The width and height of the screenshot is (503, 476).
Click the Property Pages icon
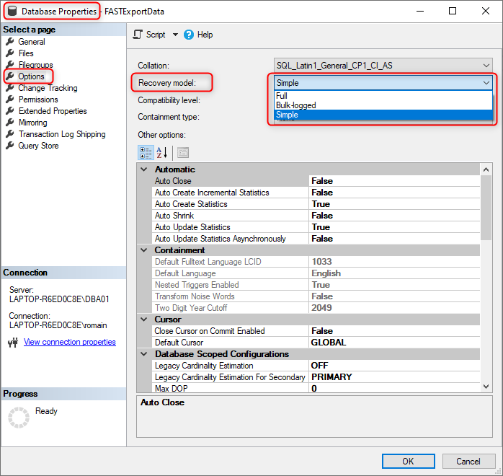183,153
